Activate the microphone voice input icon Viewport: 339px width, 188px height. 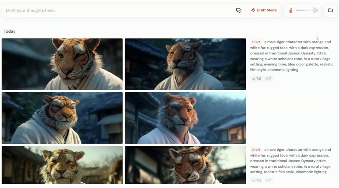pyautogui.click(x=291, y=10)
